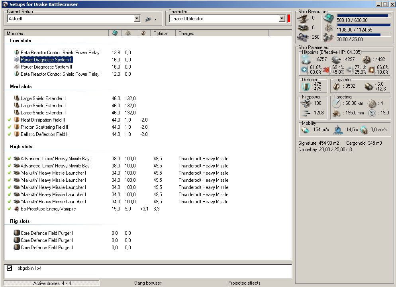Open the Gang bonuses section
396x287 pixels.
148,283
